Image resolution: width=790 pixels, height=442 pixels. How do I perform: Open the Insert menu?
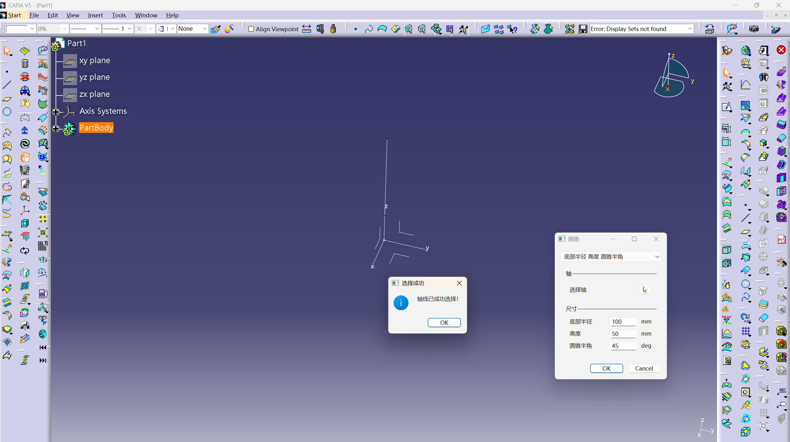tap(95, 15)
